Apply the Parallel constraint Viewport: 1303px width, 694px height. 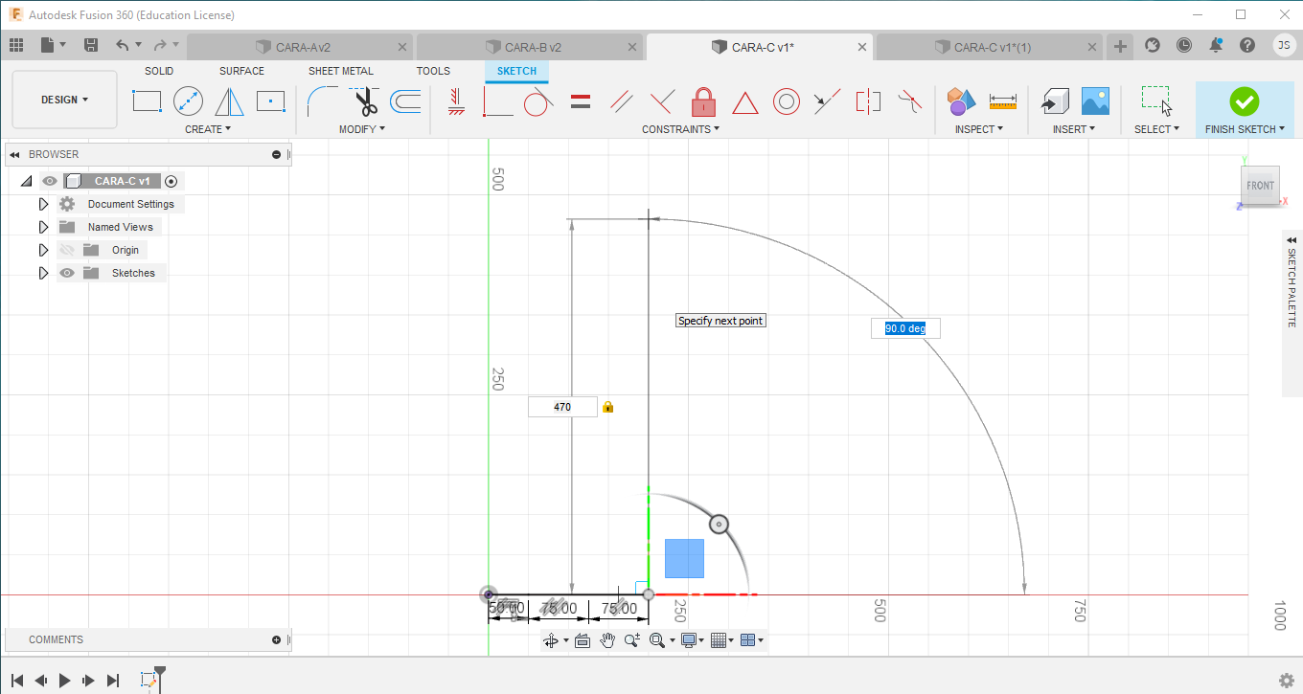(621, 101)
